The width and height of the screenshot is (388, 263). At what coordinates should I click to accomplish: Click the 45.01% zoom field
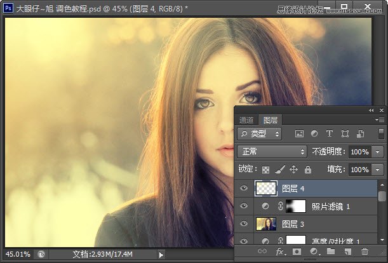(18, 254)
